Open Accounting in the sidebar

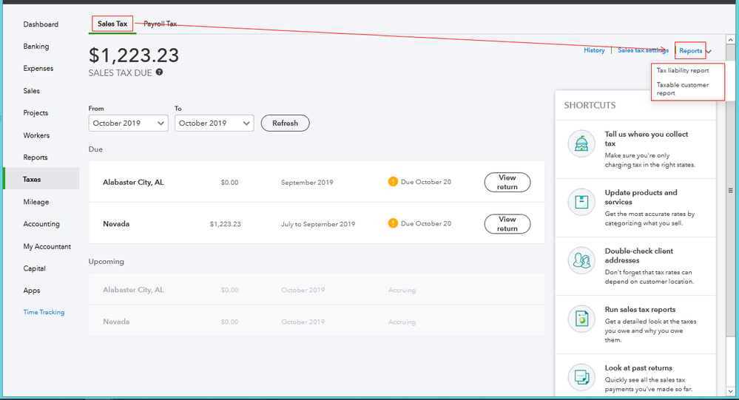click(41, 224)
